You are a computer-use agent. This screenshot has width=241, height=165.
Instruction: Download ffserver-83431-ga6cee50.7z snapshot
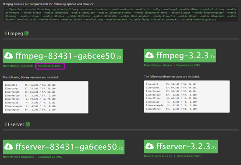64,147
